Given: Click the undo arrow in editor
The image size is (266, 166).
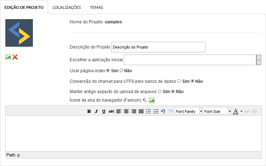Looking at the screenshot, I should [163, 111].
